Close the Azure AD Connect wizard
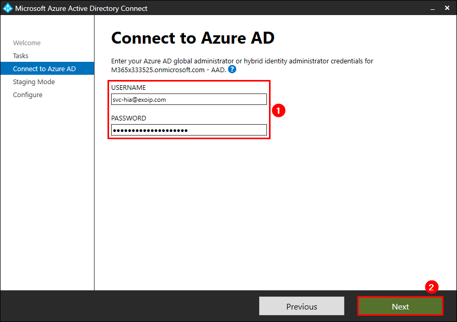 coord(448,8)
